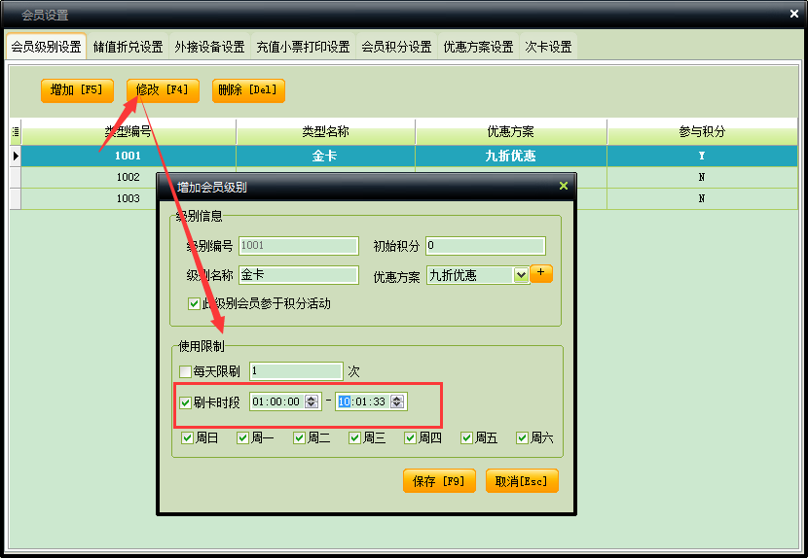Open the 储值折兑设置 tab
The width and height of the screenshot is (808, 558).
(128, 47)
